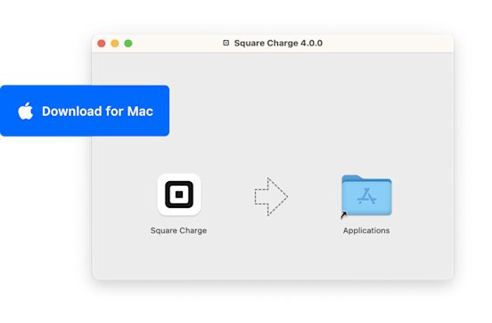Select the Square Charge app icon
This screenshot has width=492, height=323.
179,195
